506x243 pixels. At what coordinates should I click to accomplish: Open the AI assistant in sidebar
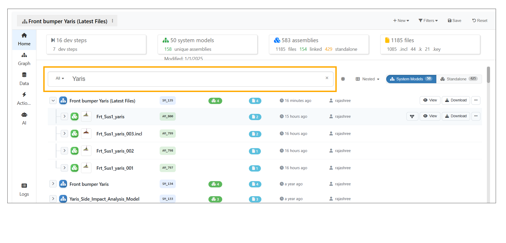tap(24, 118)
